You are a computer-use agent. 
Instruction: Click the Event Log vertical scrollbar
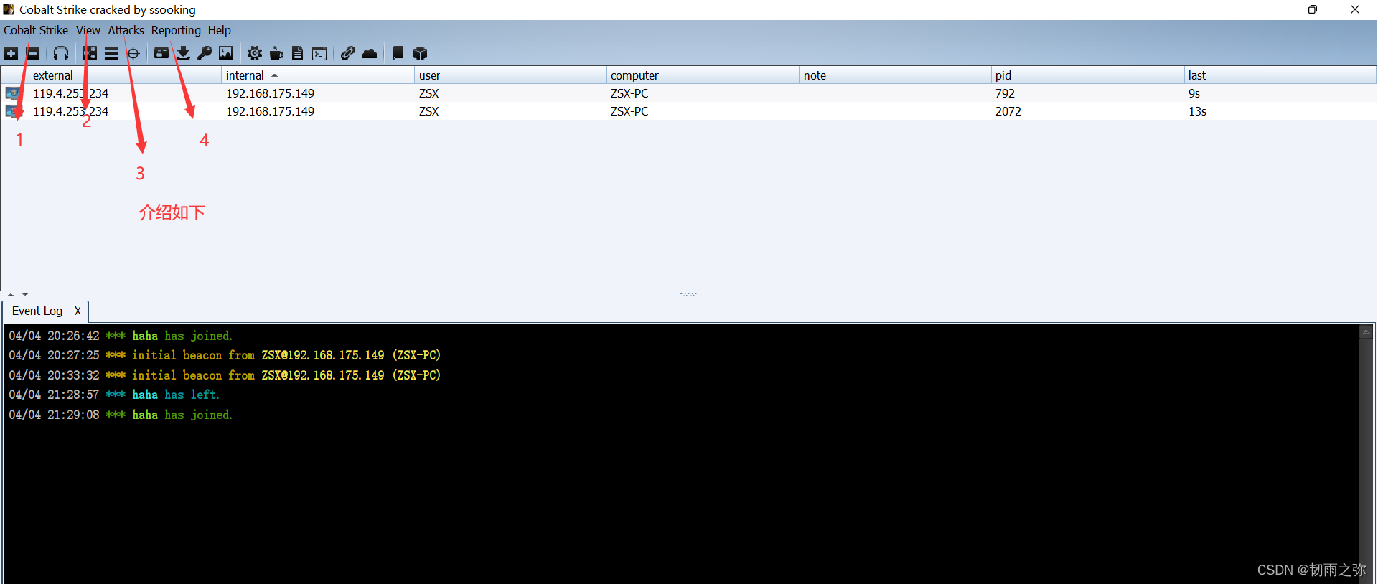click(1366, 454)
